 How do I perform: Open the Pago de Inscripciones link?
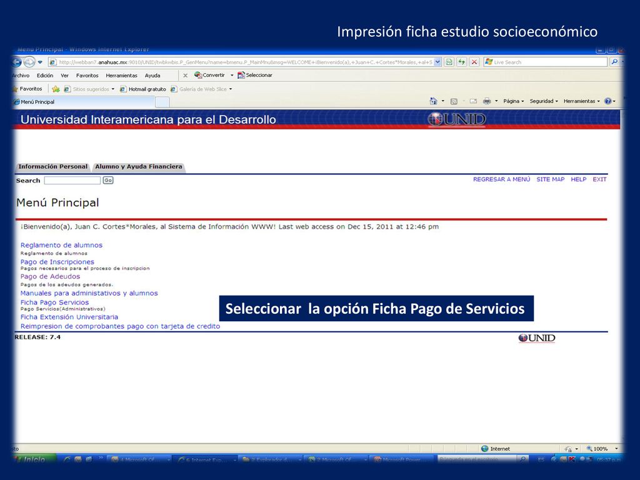pos(57,262)
